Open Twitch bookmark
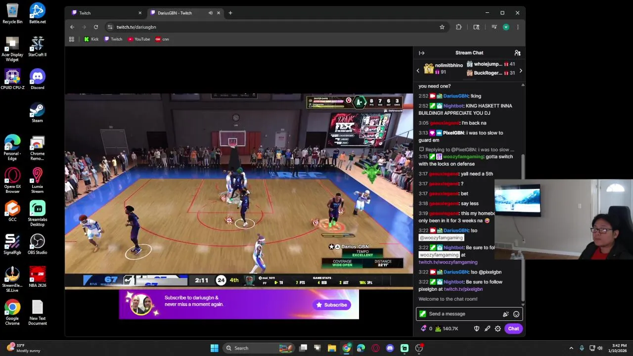 click(x=113, y=39)
